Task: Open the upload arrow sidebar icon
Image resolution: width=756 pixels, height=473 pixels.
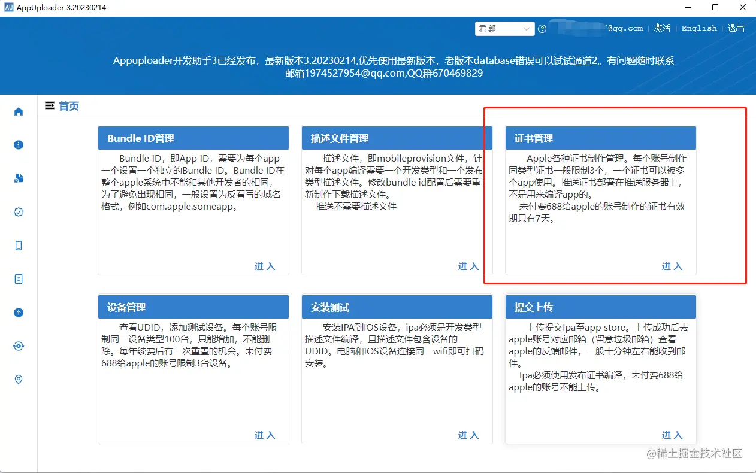Action: pyautogui.click(x=19, y=313)
